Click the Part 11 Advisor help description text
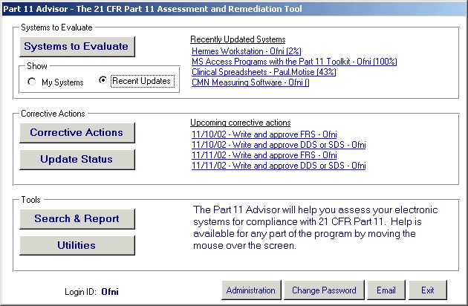The image size is (468, 306). click(x=315, y=227)
